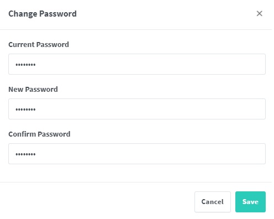
Task: Click the Current Password label text
Action: pyautogui.click(x=39, y=45)
